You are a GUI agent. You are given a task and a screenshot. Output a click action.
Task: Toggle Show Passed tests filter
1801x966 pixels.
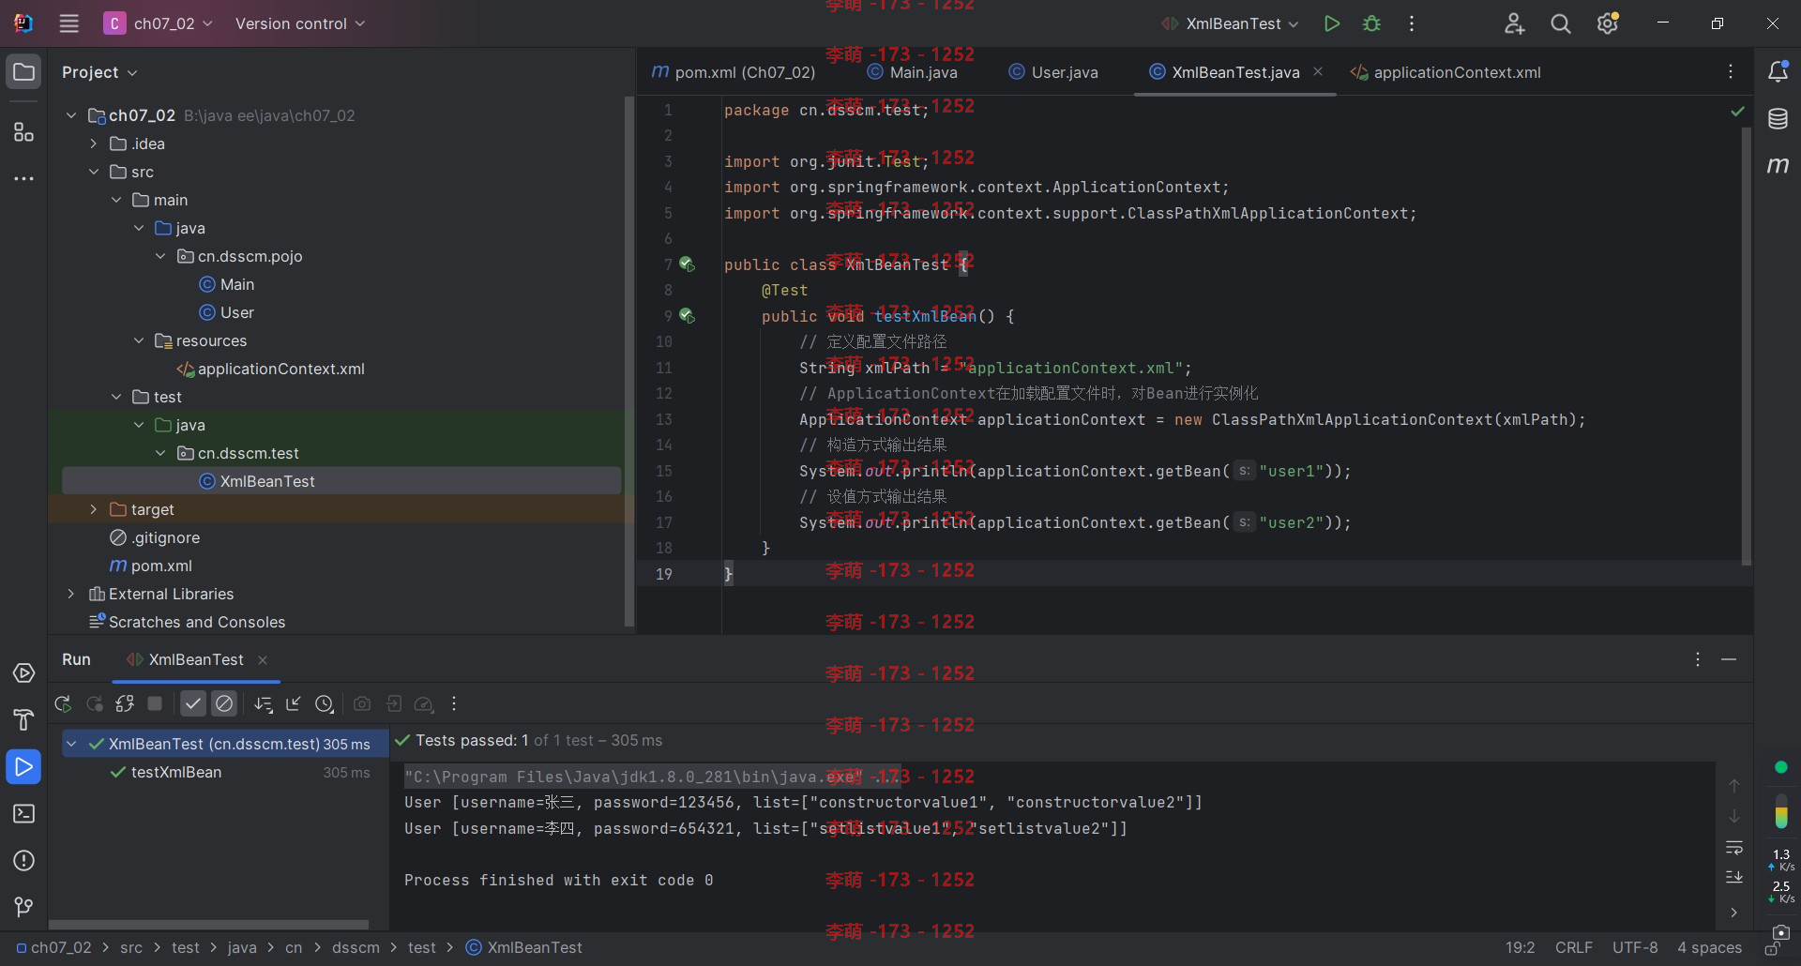point(193,703)
